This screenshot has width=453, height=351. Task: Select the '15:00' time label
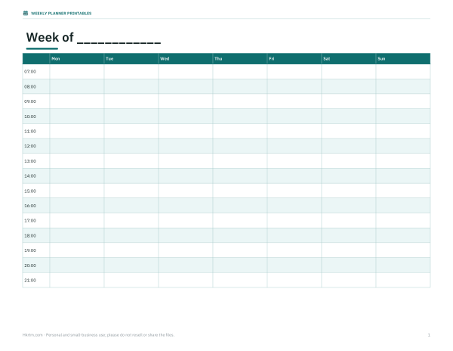pyautogui.click(x=30, y=191)
